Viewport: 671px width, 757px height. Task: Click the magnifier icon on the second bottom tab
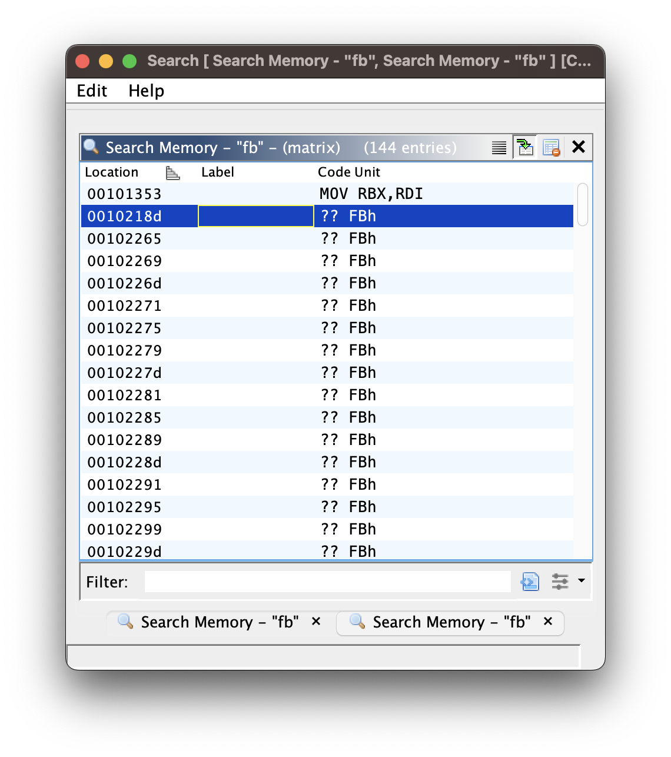[357, 622]
